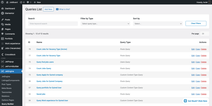This screenshot has height=106, width=212.
Task: Delete Query Jobs for Quired Company row
Action: [x=204, y=81]
